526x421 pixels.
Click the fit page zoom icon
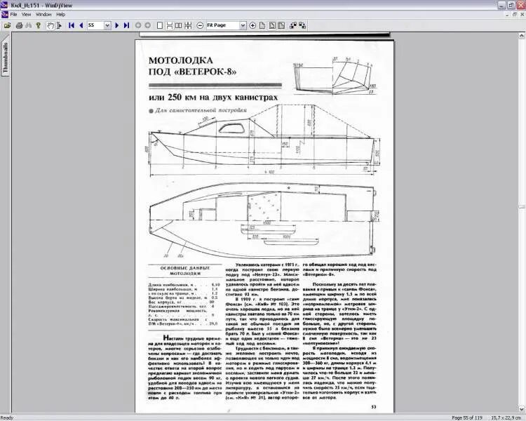tap(272, 25)
